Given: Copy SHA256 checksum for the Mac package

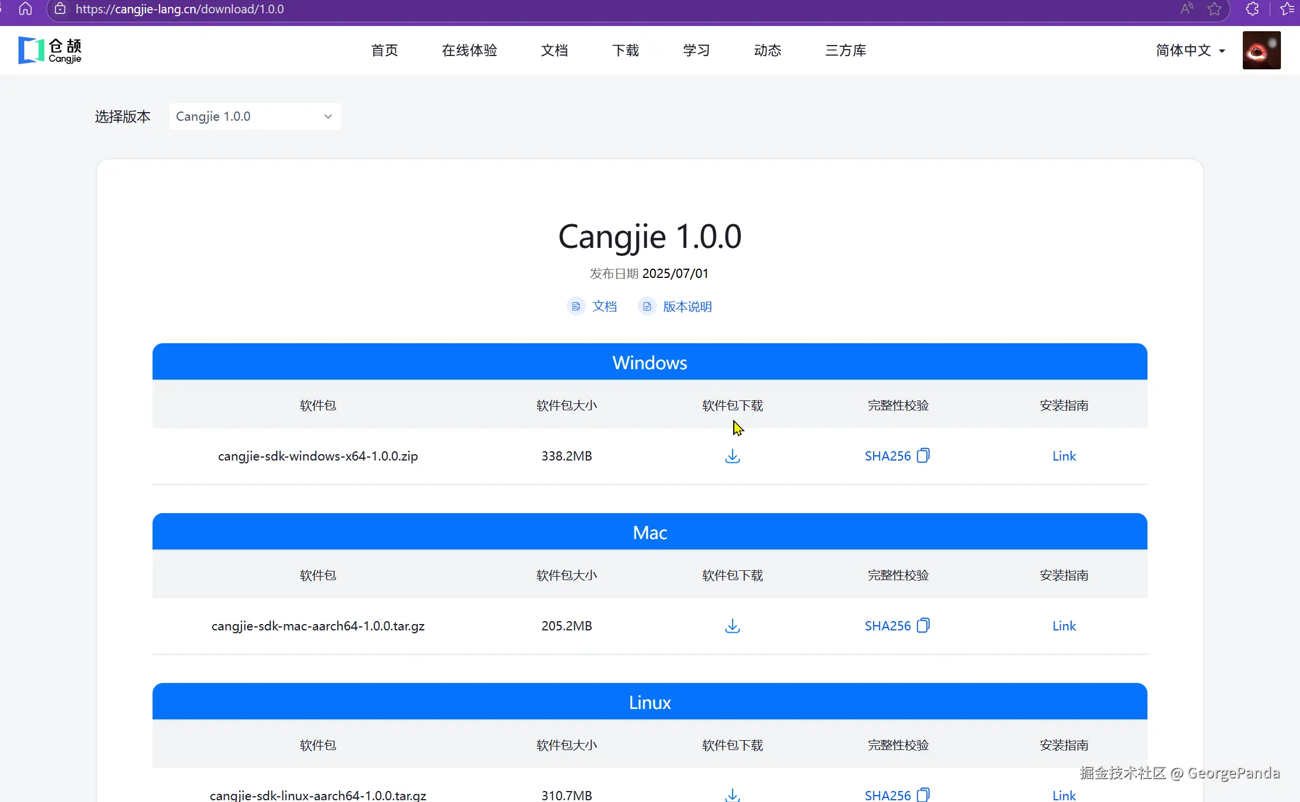Looking at the screenshot, I should coord(923,626).
